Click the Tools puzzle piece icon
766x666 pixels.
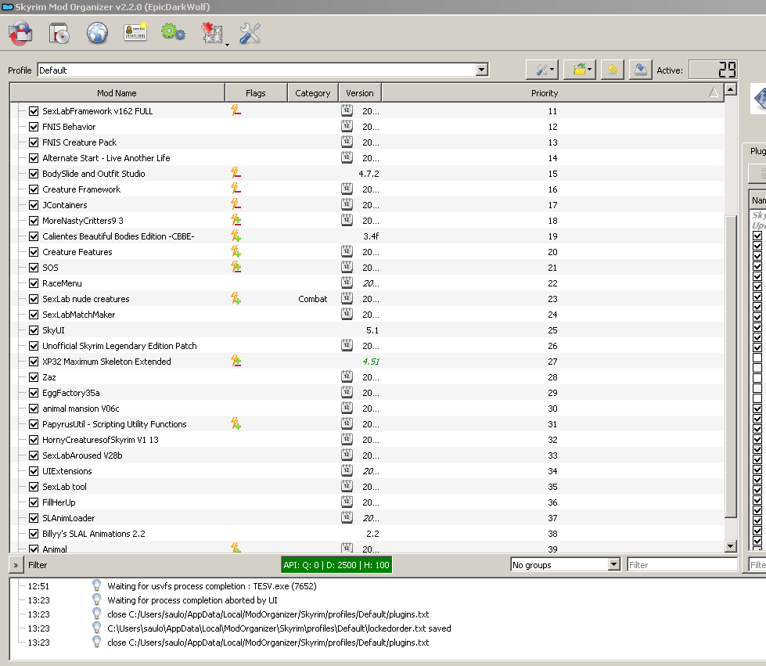[x=212, y=33]
